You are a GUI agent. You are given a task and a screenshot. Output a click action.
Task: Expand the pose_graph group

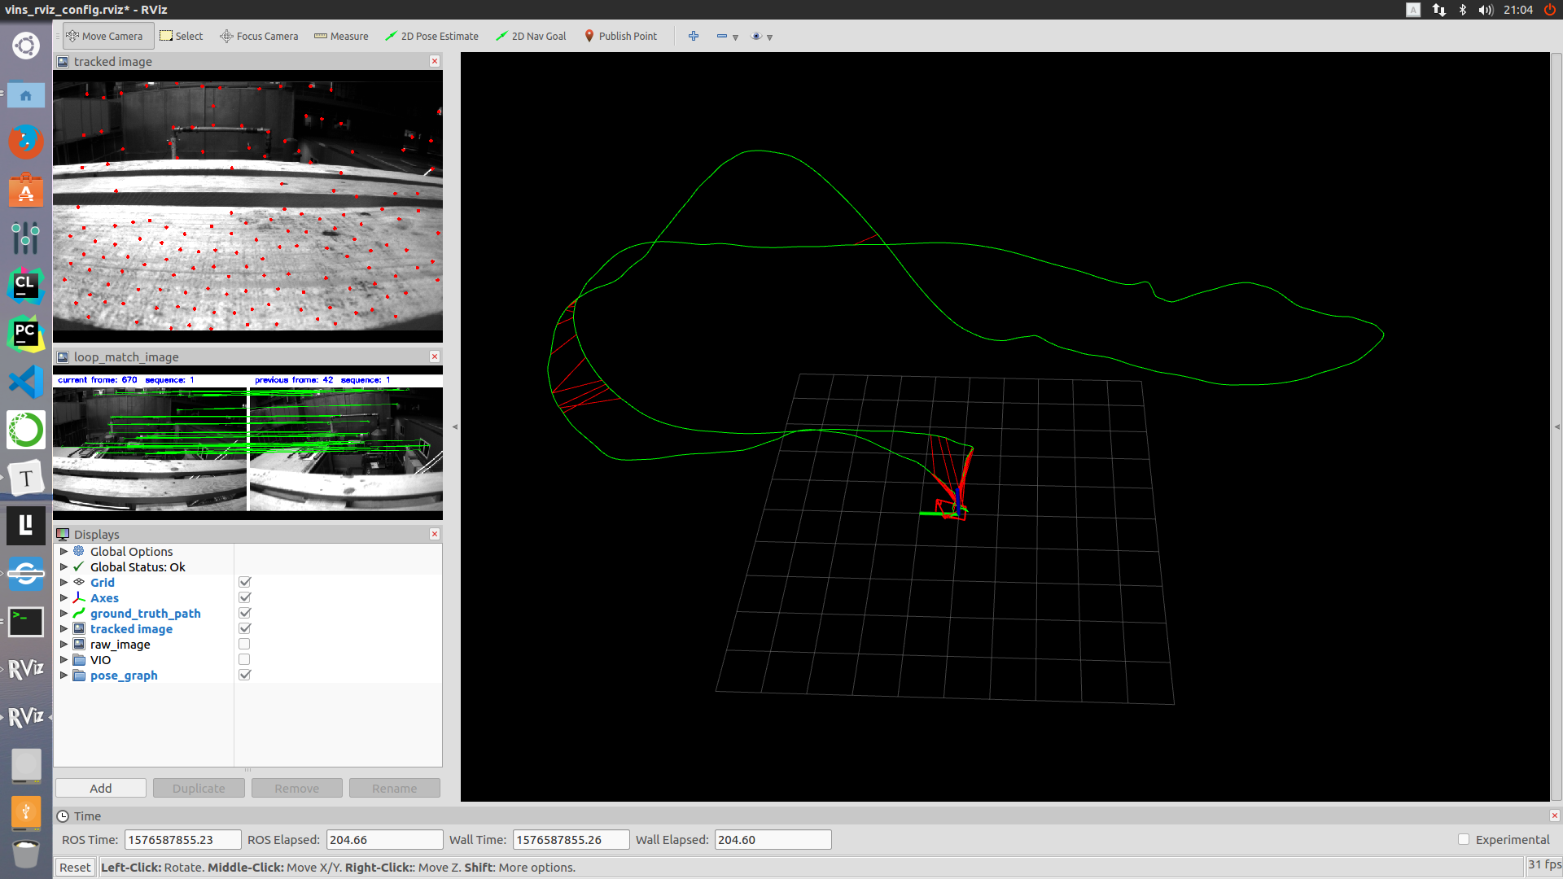click(63, 675)
